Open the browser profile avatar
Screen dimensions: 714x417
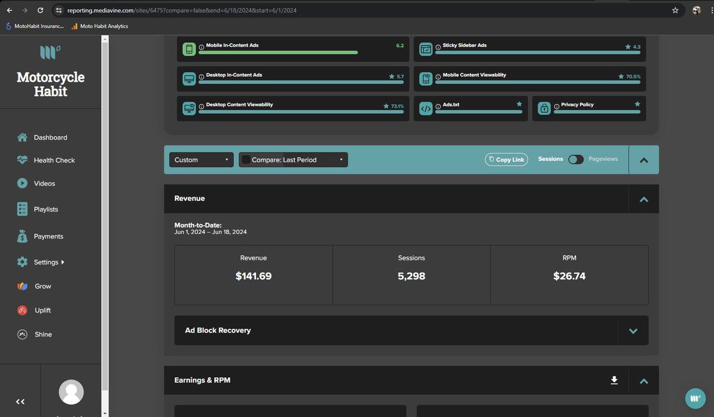[697, 10]
